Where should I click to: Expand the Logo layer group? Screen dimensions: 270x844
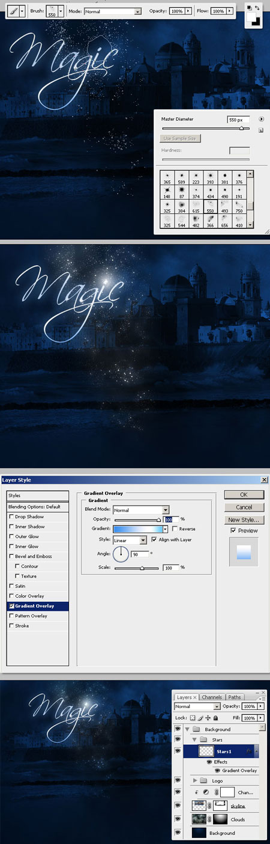coord(195,780)
